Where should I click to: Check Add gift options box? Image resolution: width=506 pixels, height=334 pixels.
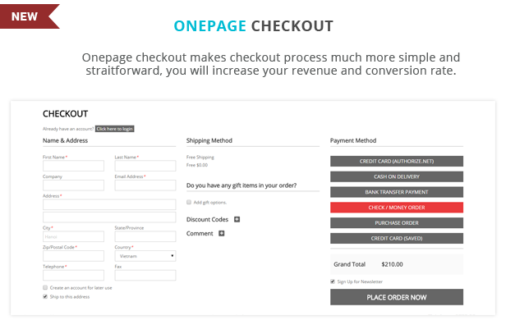coord(189,202)
